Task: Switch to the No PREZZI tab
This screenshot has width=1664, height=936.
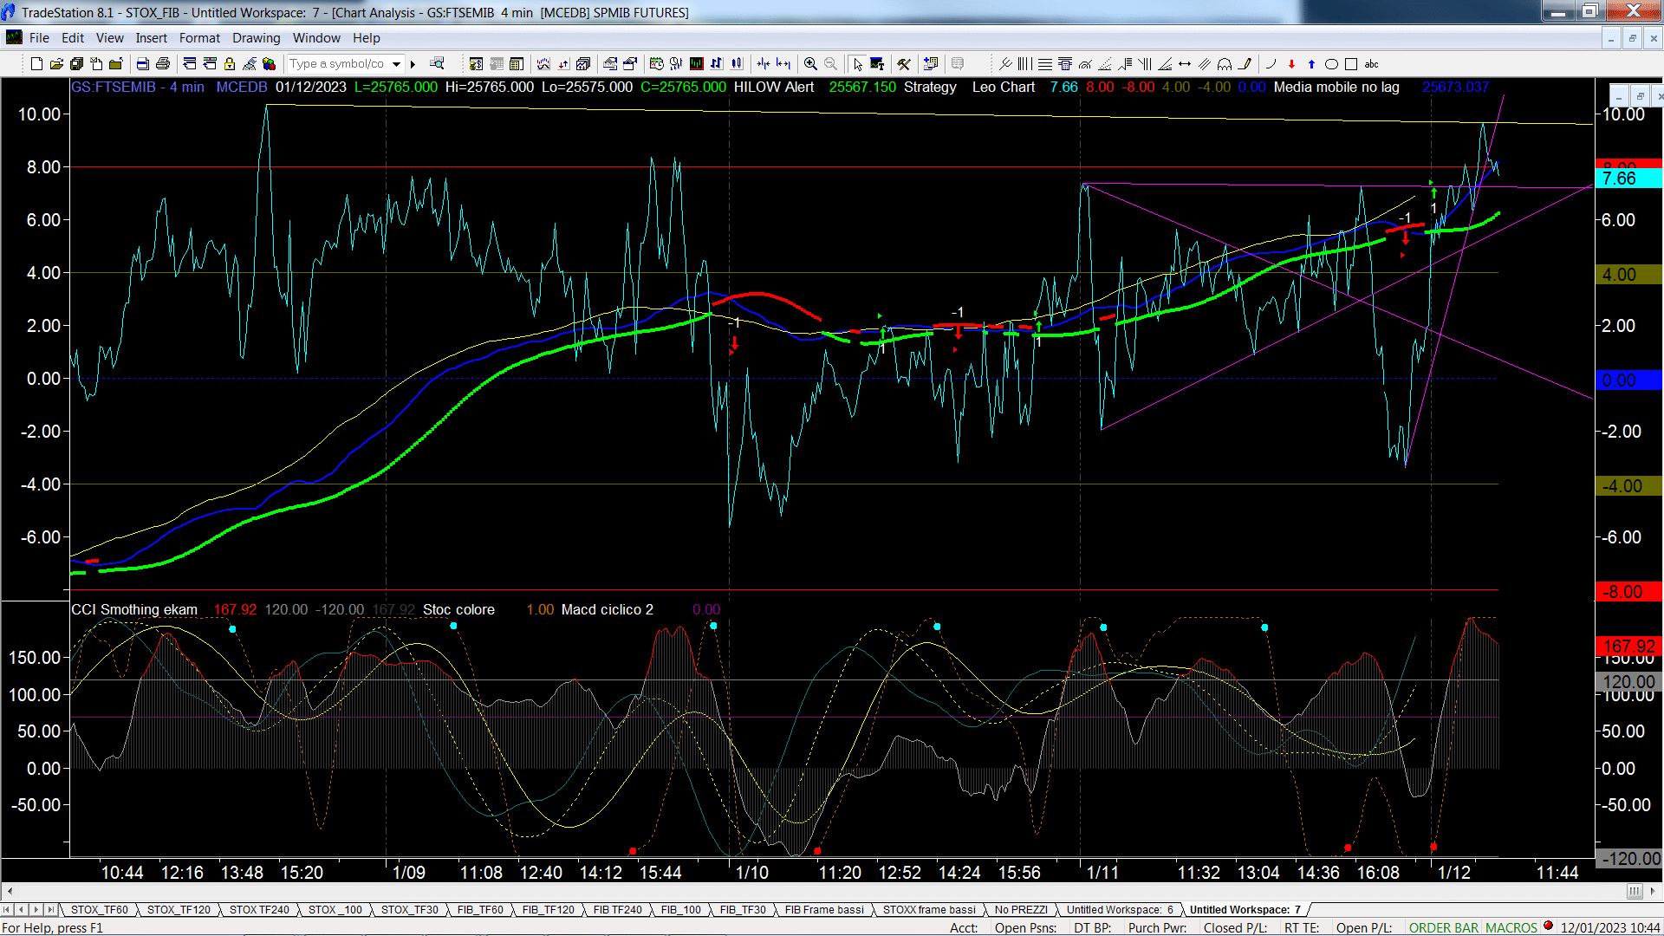Action: [1021, 909]
